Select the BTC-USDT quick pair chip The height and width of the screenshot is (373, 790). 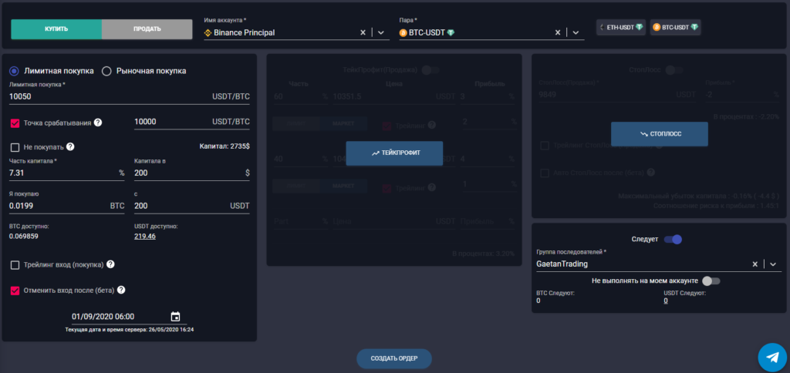pos(676,27)
